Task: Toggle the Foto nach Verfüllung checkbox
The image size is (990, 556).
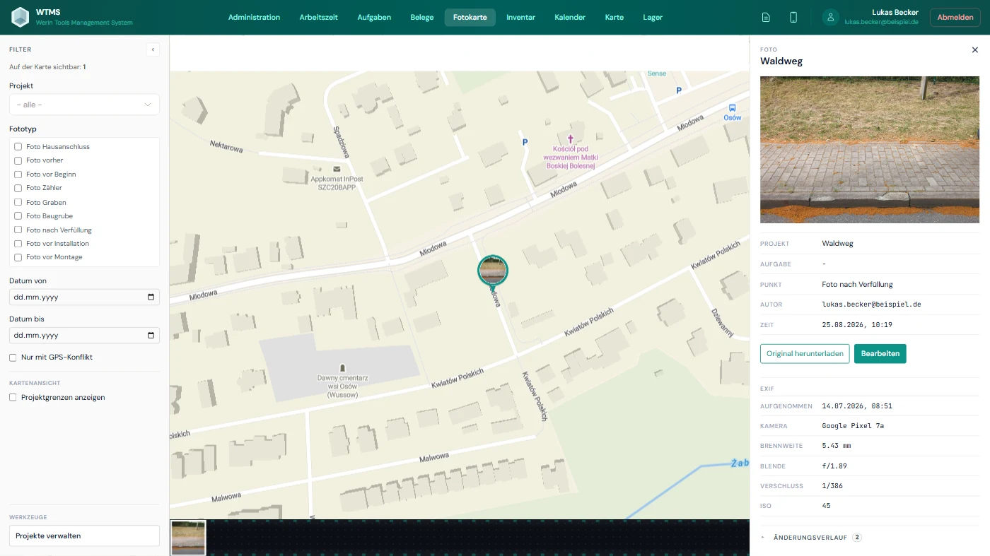Action: [x=18, y=230]
